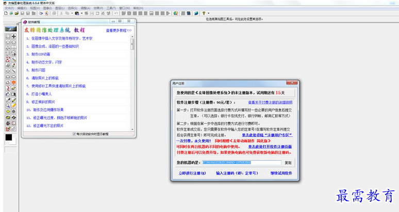Click the tutorial list scrollbar up arrow
Screen dimensions: 399x212
(x=132, y=37)
